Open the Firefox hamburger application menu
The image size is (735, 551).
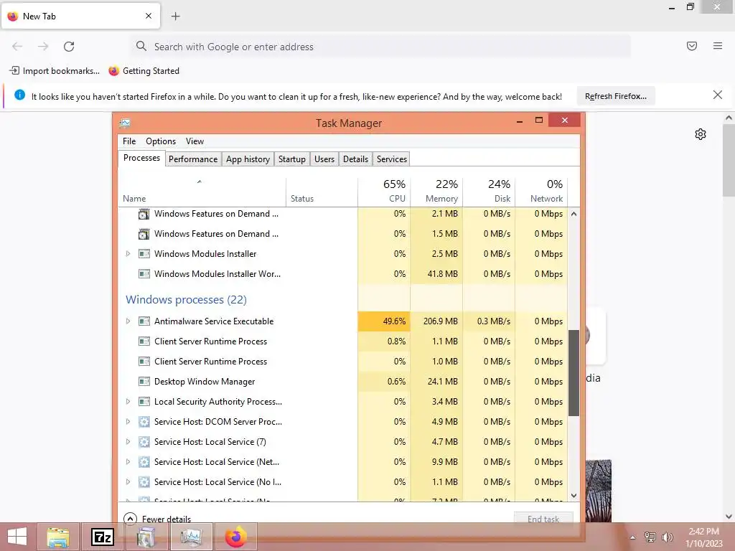[x=718, y=46]
